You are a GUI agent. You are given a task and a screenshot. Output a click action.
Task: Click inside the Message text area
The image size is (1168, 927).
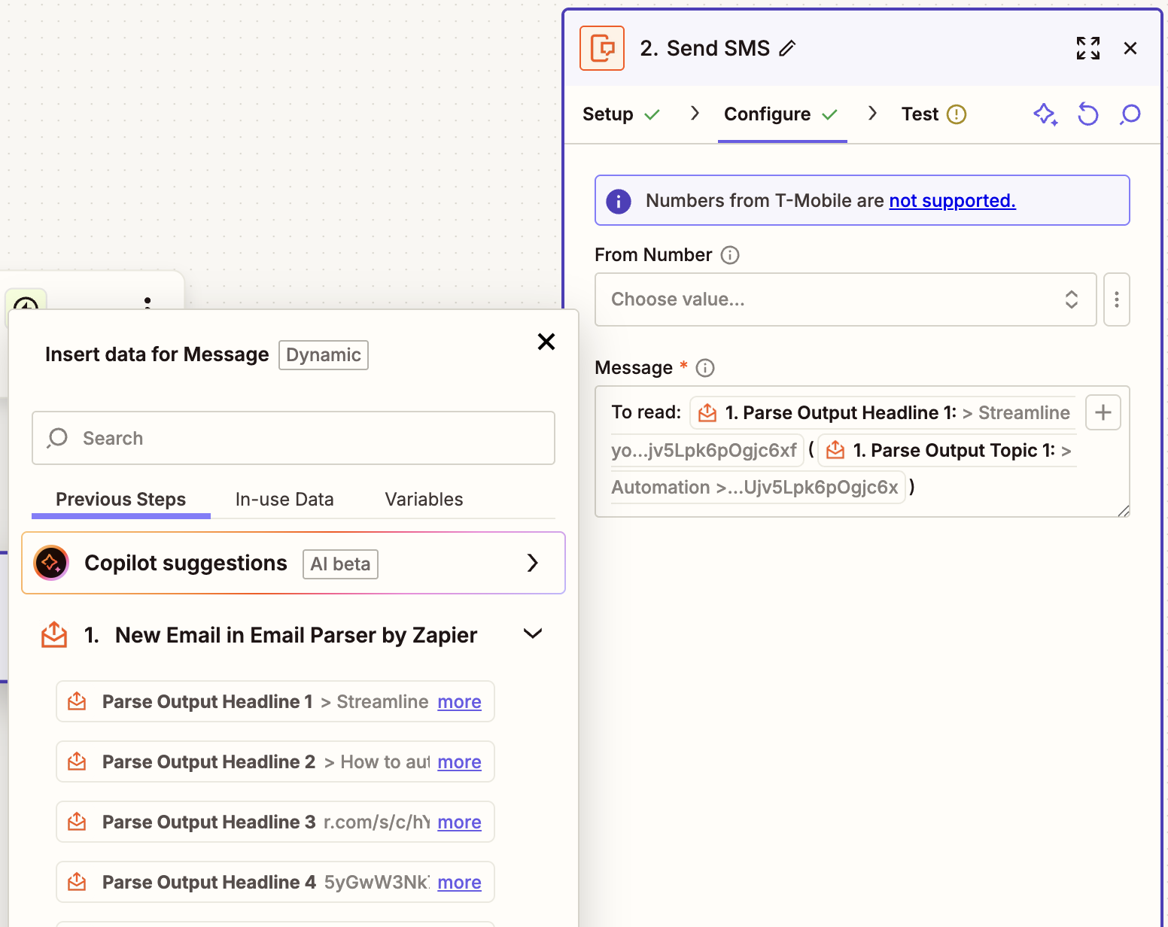pyautogui.click(x=862, y=451)
